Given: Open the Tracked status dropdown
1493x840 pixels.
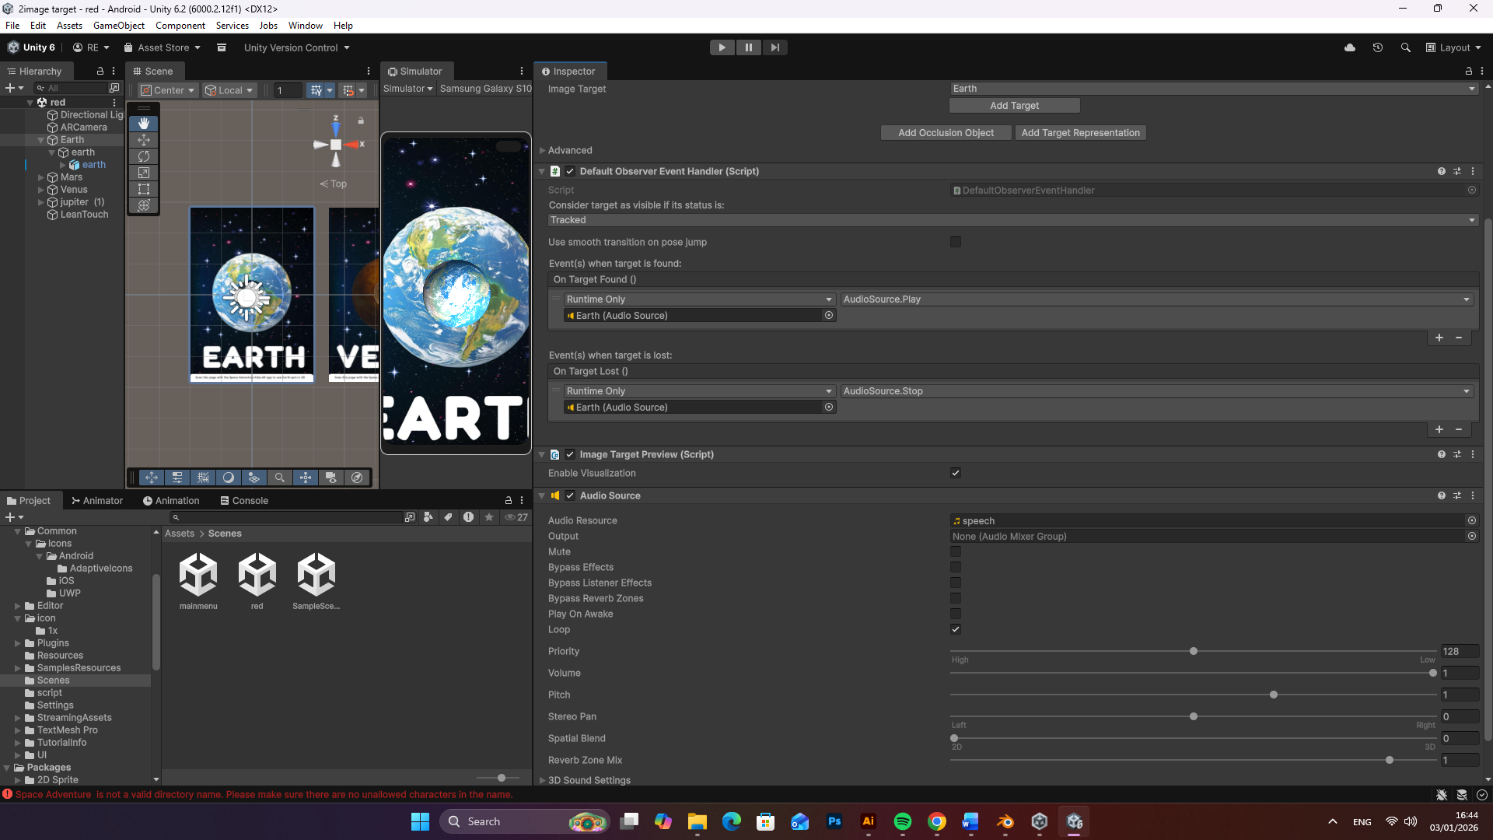Looking at the screenshot, I should 1012,220.
